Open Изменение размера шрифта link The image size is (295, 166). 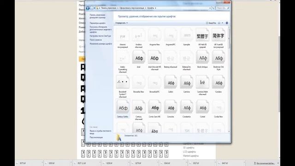pos(101,44)
